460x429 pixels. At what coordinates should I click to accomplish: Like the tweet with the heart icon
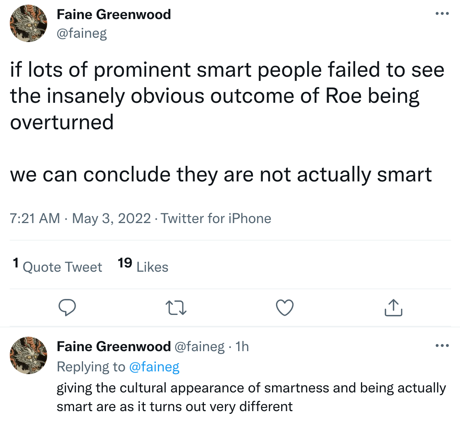[285, 308]
